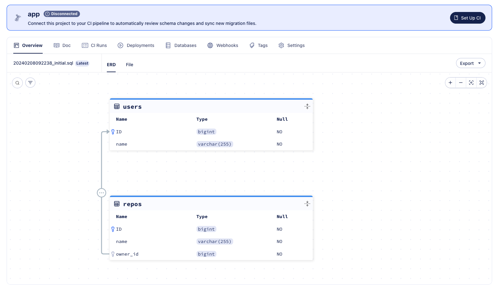Select 20240208092238_initial.sql migration file
This screenshot has width=500, height=289.
click(x=43, y=63)
